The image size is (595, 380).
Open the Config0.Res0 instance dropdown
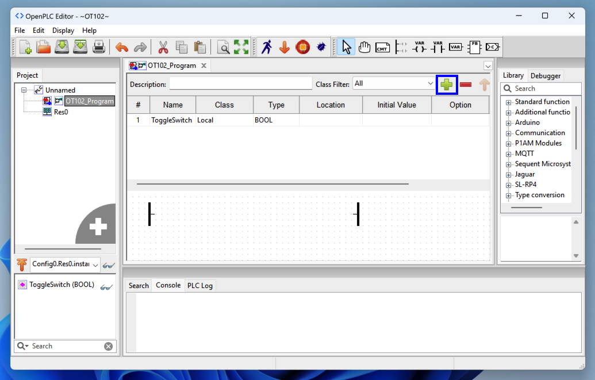(x=66, y=264)
